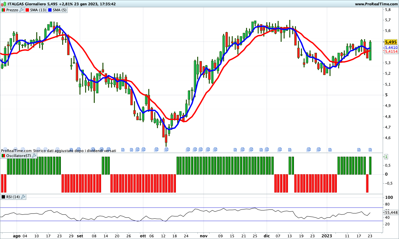
Task: Click the RSI (14) panel label
Action: [x=13, y=197]
